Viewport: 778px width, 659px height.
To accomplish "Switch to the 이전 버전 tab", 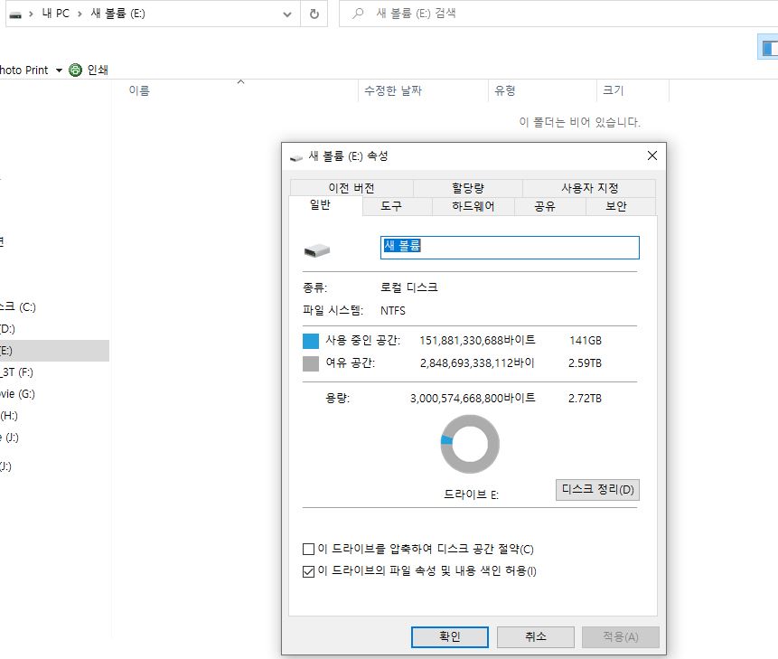I will [352, 188].
